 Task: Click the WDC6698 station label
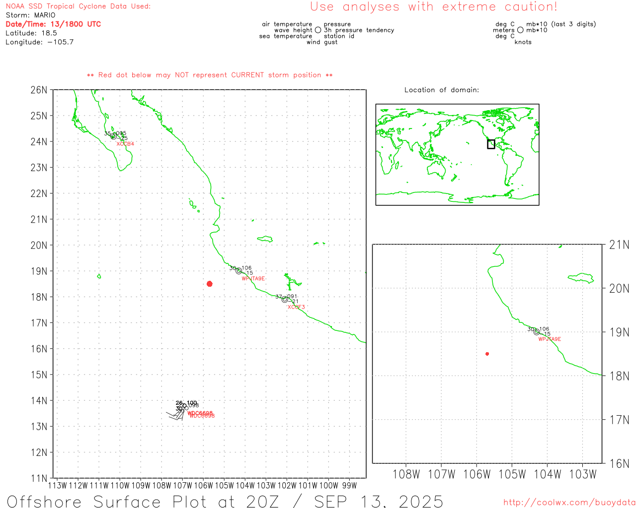pos(201,414)
